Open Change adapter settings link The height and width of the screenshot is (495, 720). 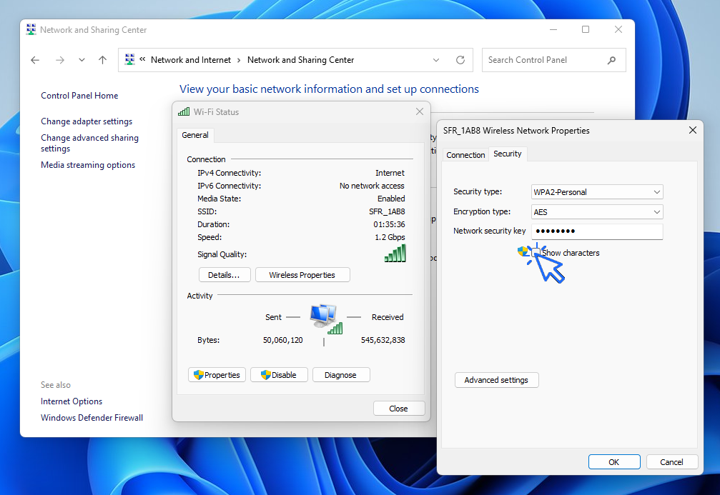pyautogui.click(x=87, y=121)
